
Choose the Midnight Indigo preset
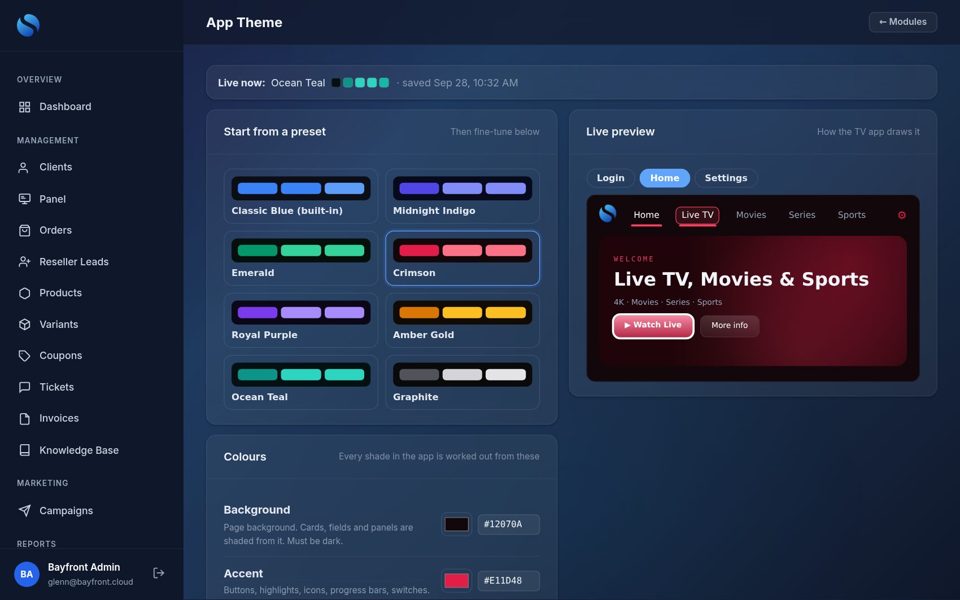click(x=462, y=196)
